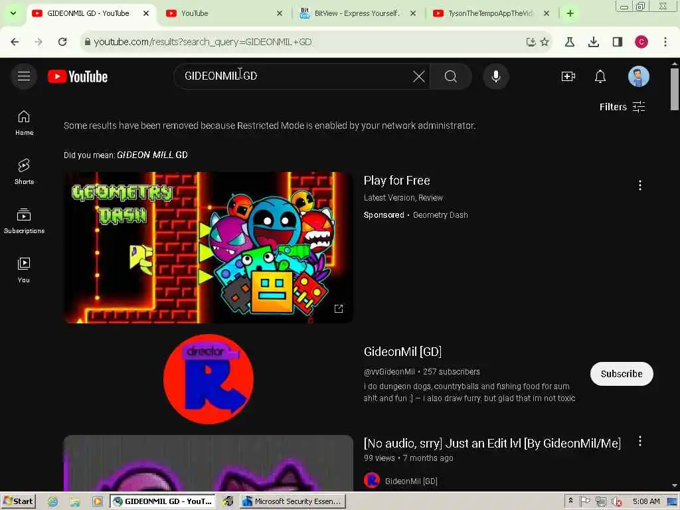This screenshot has height=510, width=680.
Task: Go forward with the browser forward arrow
Action: click(x=39, y=42)
